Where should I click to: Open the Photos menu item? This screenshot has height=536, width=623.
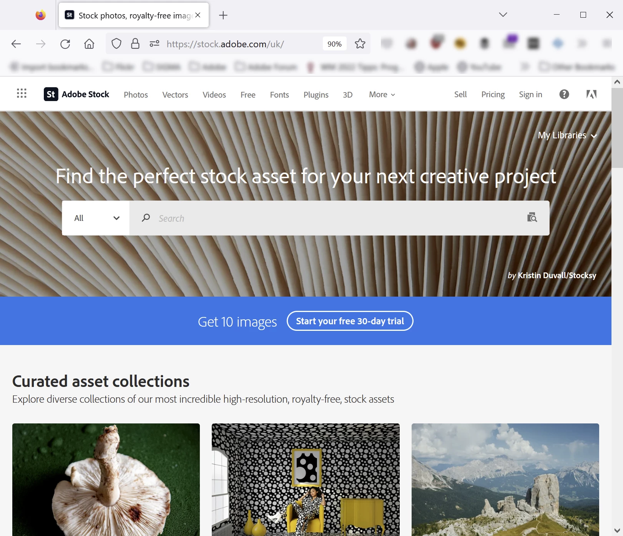(x=136, y=95)
